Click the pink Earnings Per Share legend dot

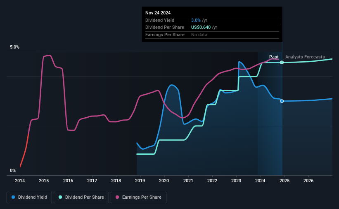117,197
